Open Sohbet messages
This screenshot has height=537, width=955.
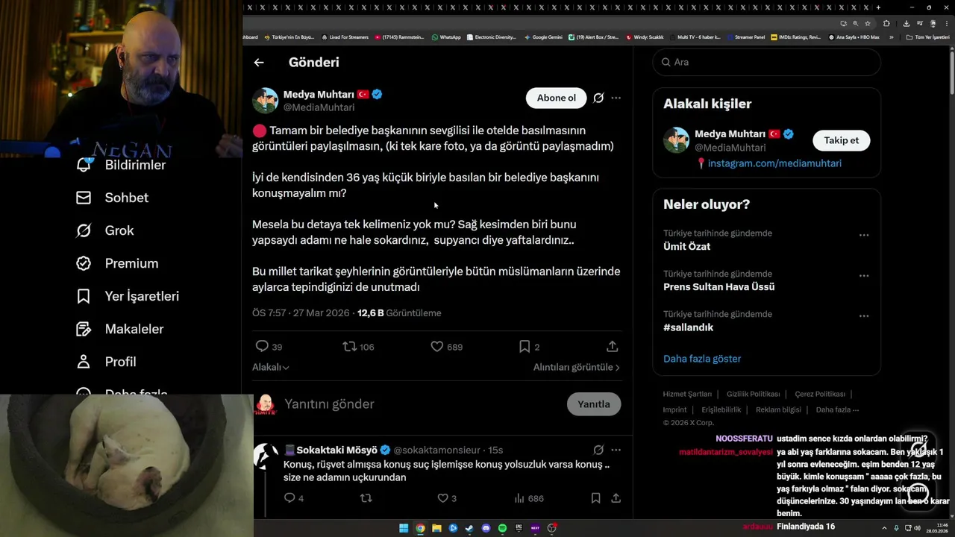[113, 198]
